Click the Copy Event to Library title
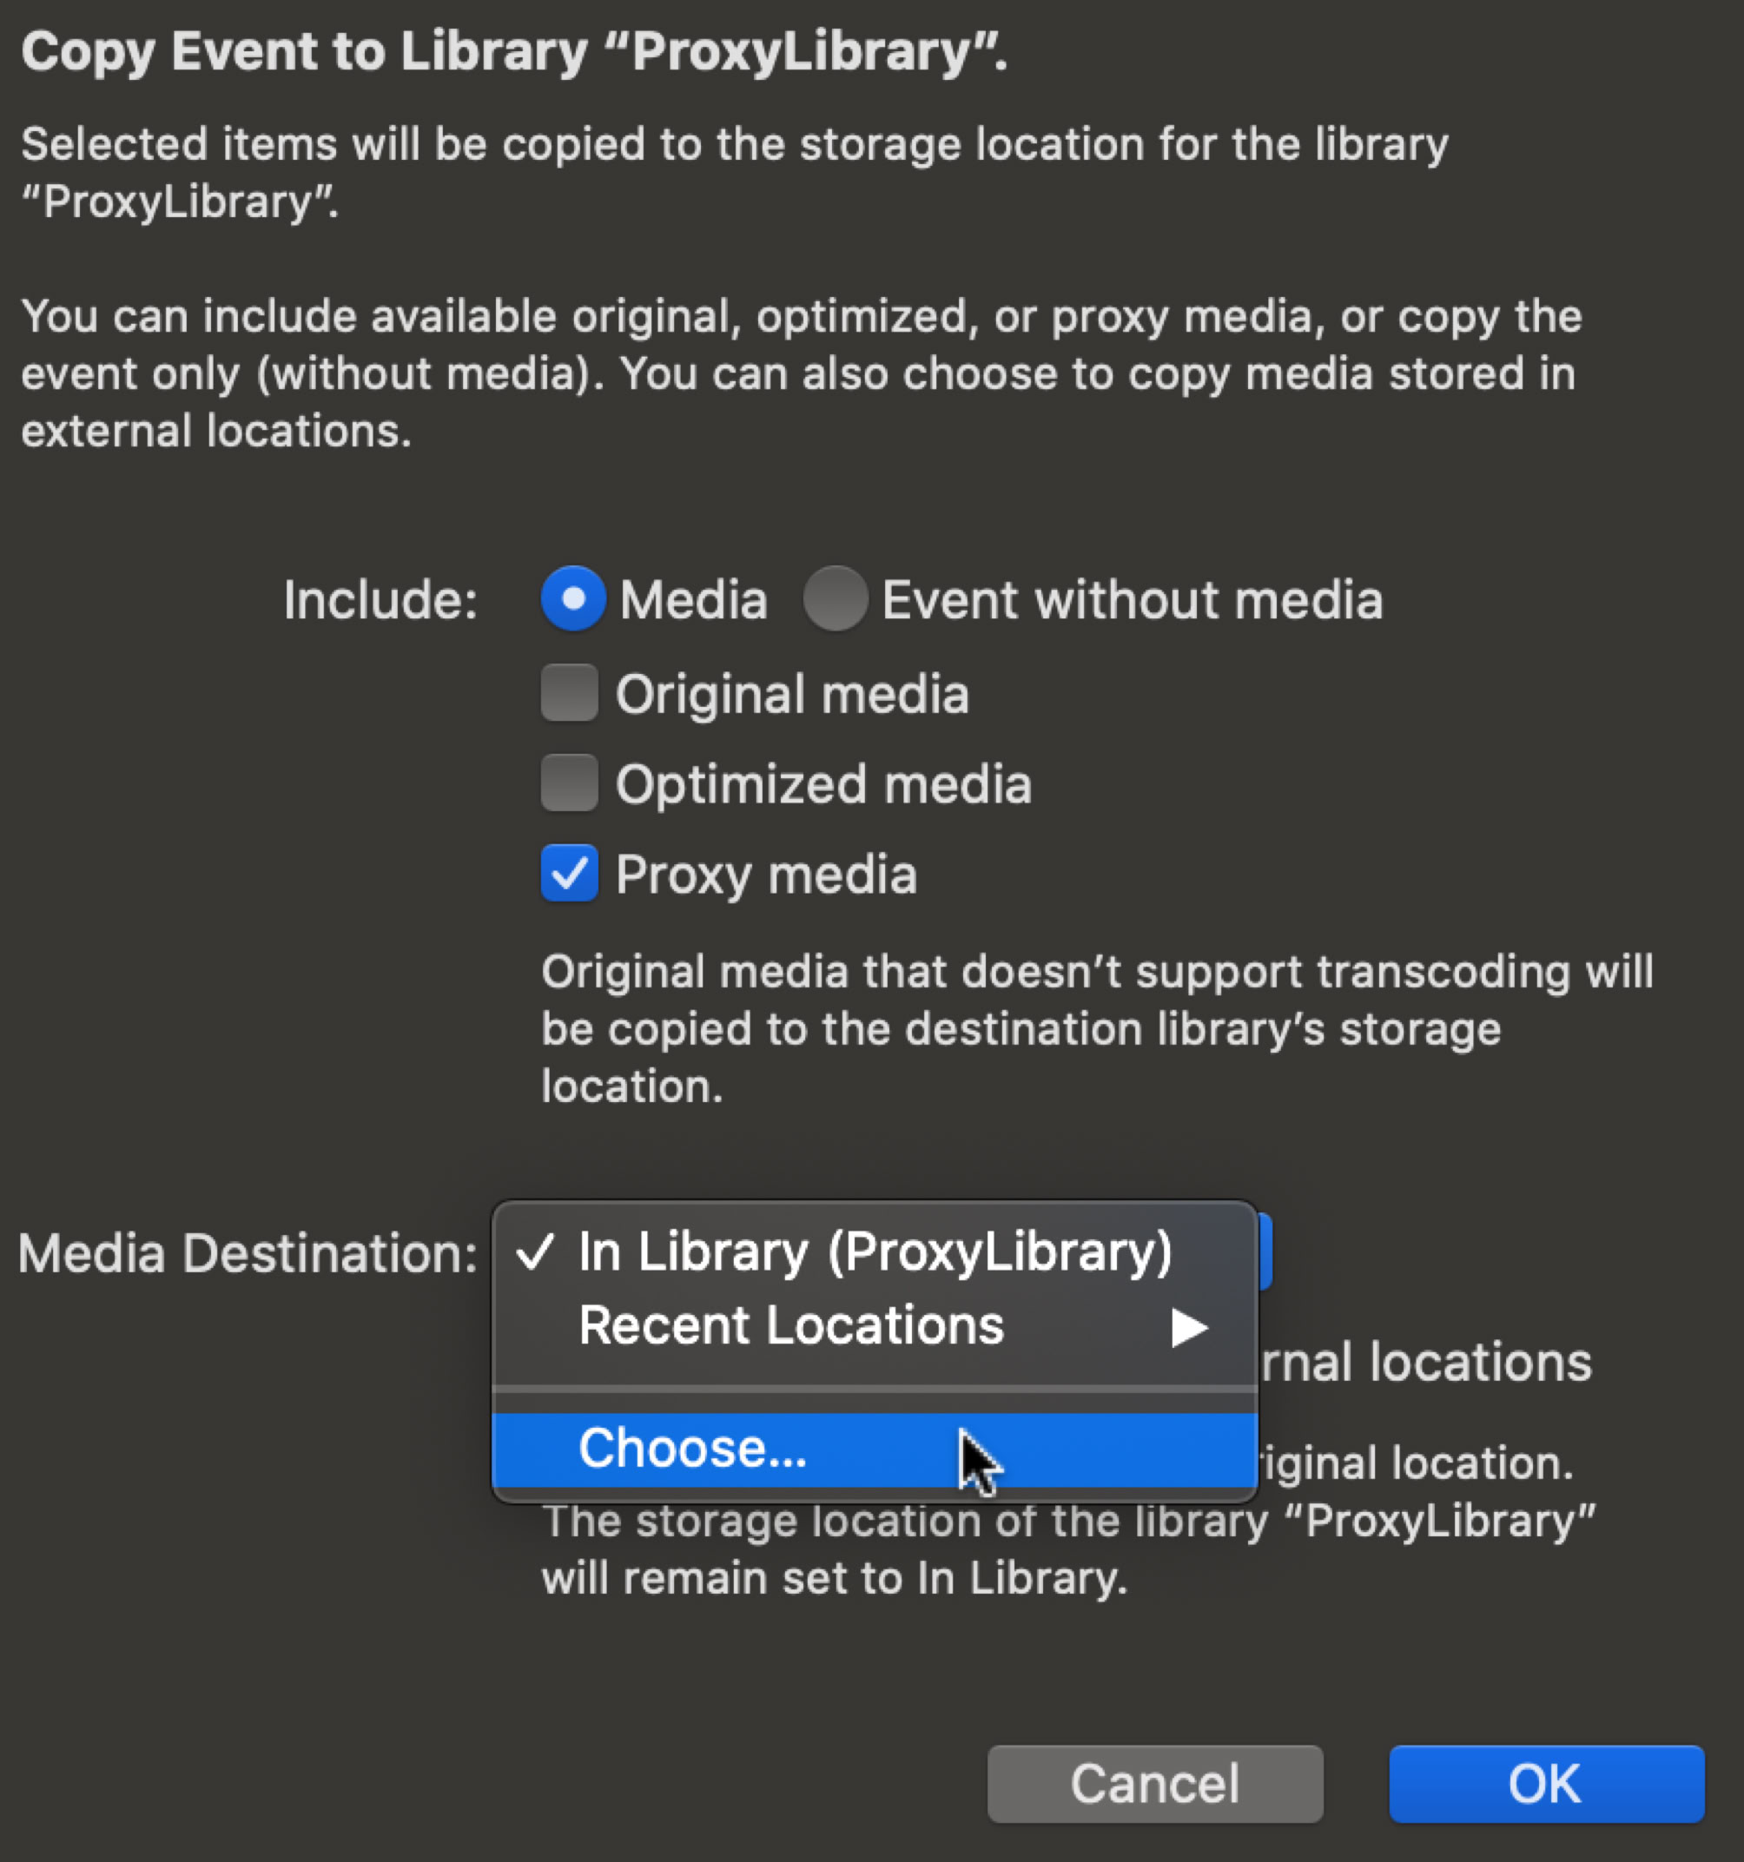Viewport: 1744px width, 1862px height. tap(513, 50)
